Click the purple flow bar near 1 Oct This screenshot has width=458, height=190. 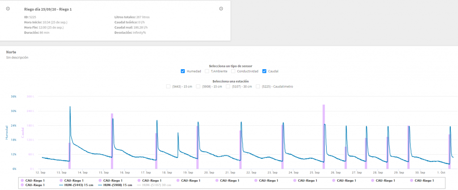(450, 152)
